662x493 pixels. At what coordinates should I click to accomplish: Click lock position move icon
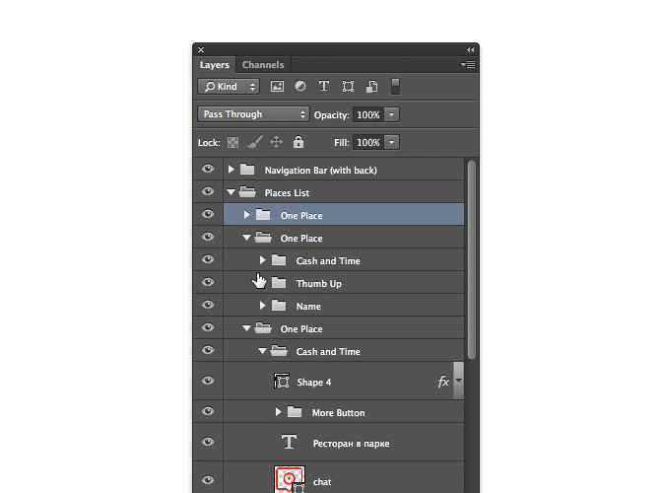coord(276,142)
